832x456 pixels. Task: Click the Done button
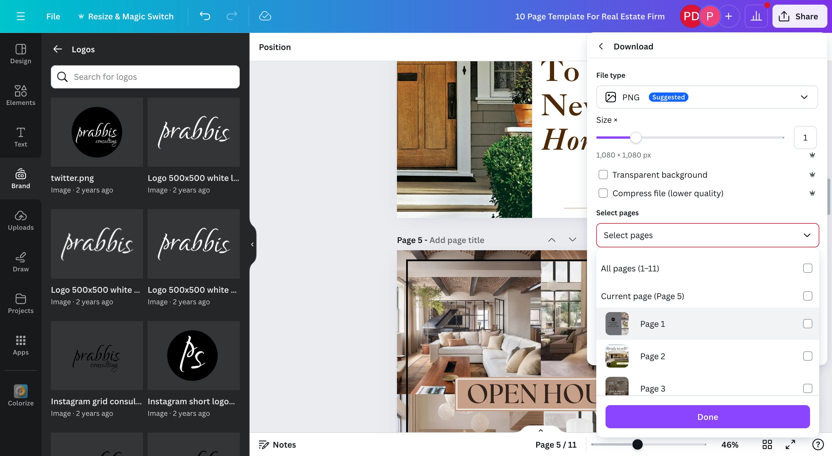707,417
